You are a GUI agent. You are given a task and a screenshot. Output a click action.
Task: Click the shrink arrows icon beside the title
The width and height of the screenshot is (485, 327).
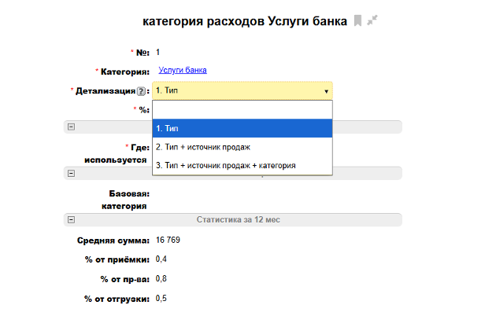pyautogui.click(x=372, y=21)
